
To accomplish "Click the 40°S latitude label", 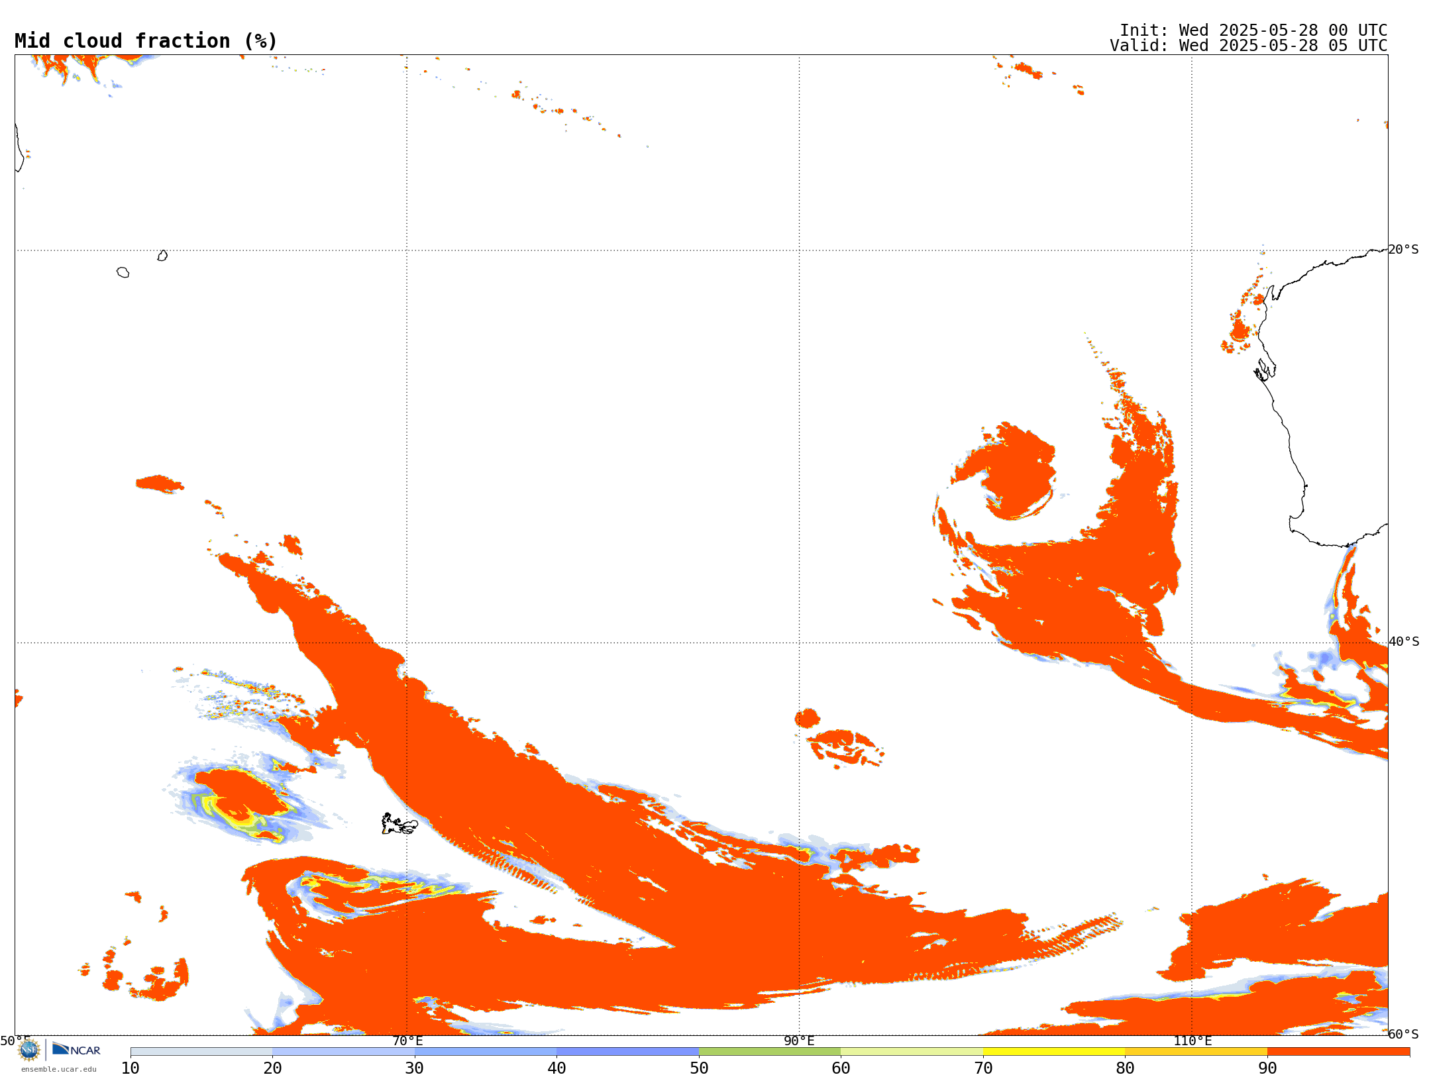I will tap(1404, 642).
